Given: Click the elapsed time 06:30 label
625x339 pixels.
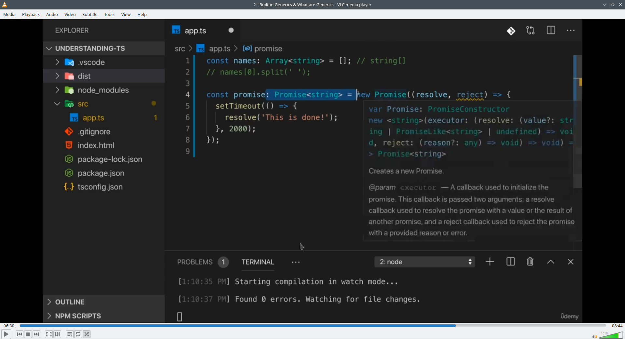Looking at the screenshot, I should click(x=9, y=326).
